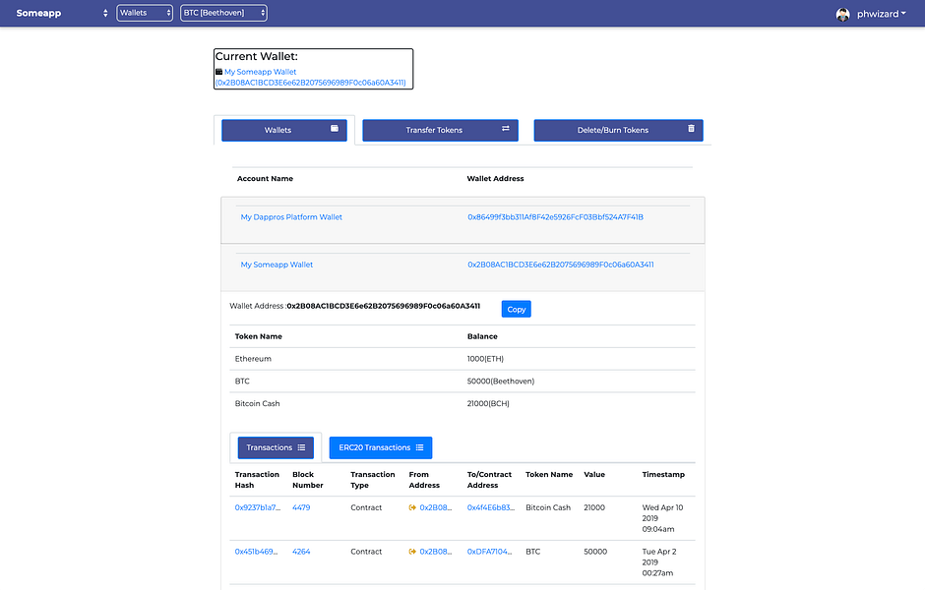Click the 1000(ETH) balance value
The height and width of the screenshot is (590, 925).
(x=485, y=359)
